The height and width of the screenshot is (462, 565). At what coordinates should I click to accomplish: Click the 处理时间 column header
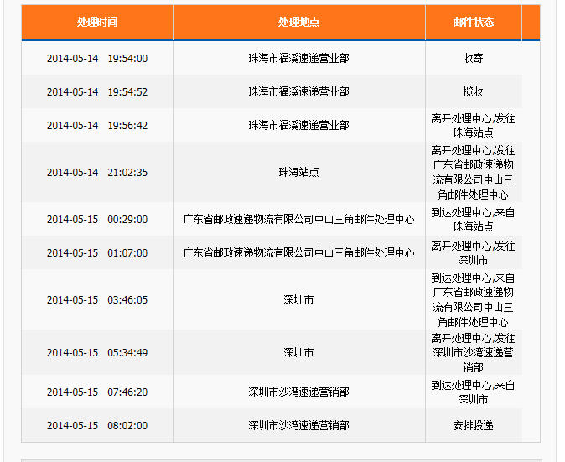(97, 22)
